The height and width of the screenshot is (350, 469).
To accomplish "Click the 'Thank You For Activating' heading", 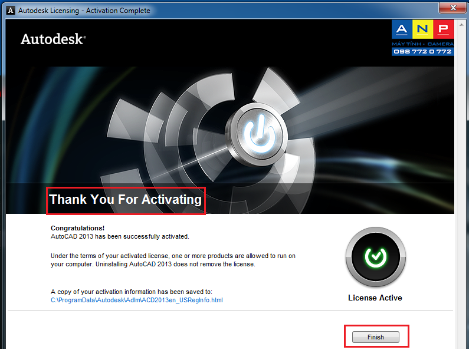I will coord(126,200).
